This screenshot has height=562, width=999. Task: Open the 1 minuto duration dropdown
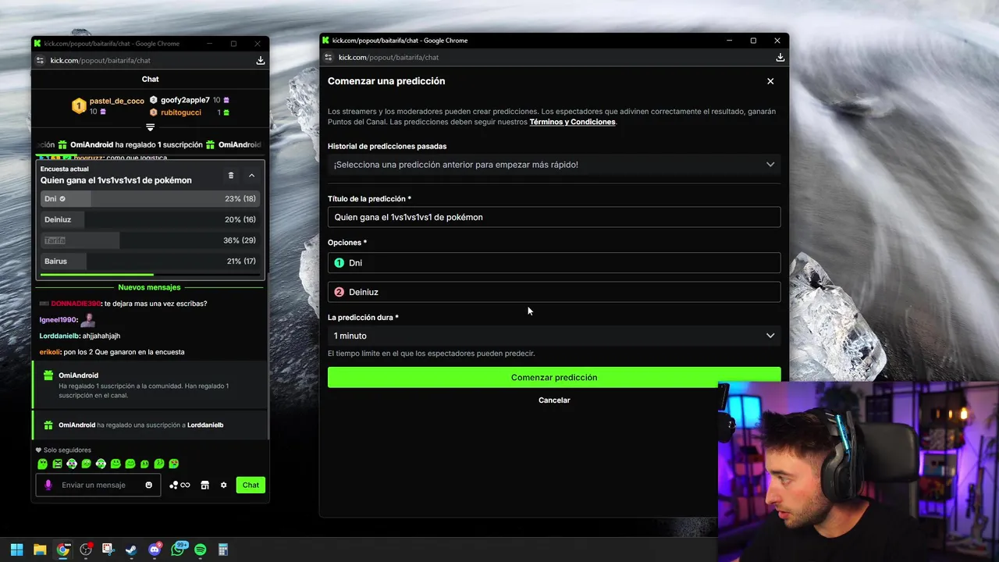point(554,336)
